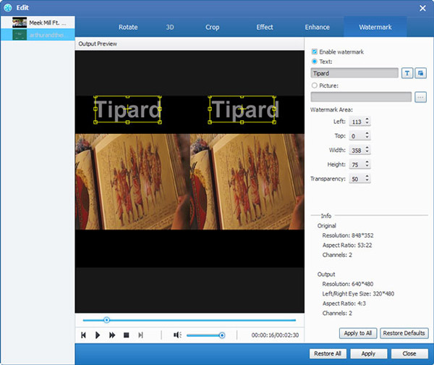Click the Restore Defaults button

click(x=404, y=333)
